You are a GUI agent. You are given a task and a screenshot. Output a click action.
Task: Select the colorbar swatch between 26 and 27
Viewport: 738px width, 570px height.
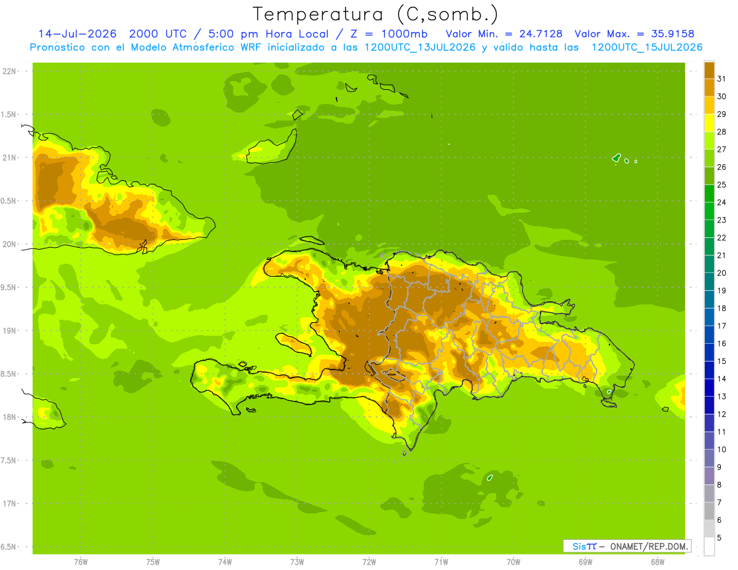(709, 158)
